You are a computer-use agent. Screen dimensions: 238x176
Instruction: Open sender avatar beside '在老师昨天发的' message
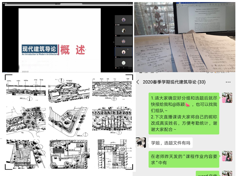pos(227,156)
